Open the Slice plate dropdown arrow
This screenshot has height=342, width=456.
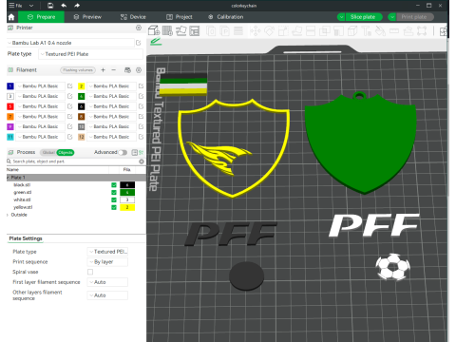pos(341,17)
